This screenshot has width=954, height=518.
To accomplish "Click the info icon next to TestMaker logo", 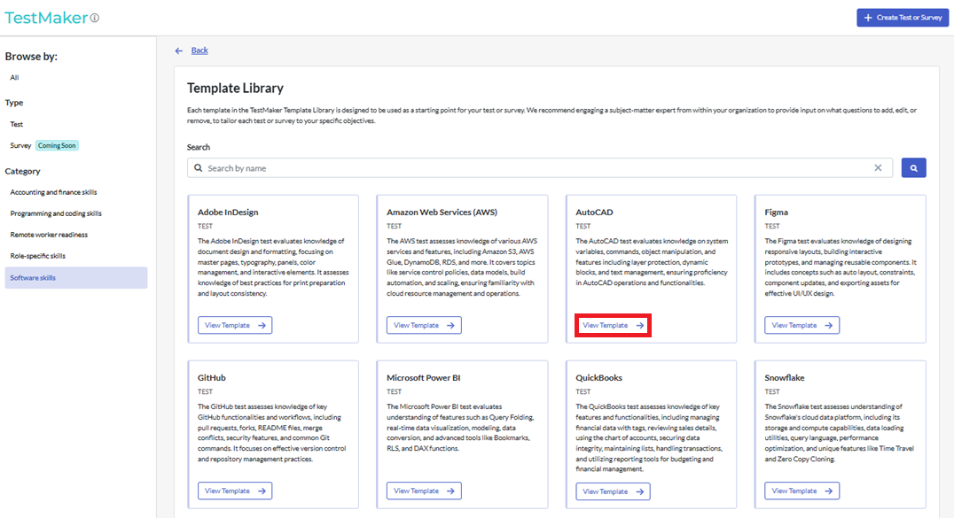I will coord(95,19).
